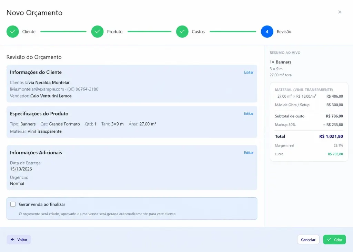Click the Cat: Grande Formato value
This screenshot has width=353, height=252.
point(64,124)
